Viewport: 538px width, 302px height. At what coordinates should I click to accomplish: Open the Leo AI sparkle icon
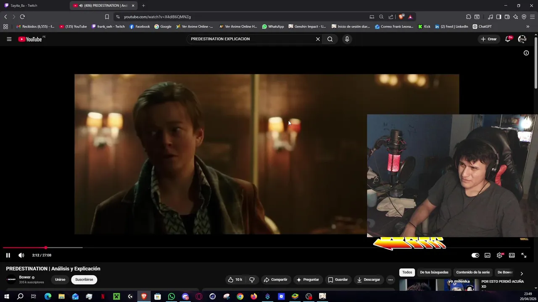coord(515,17)
